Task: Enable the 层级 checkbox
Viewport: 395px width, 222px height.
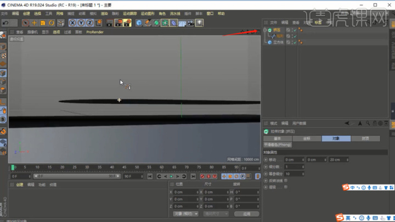Action: (x=286, y=187)
